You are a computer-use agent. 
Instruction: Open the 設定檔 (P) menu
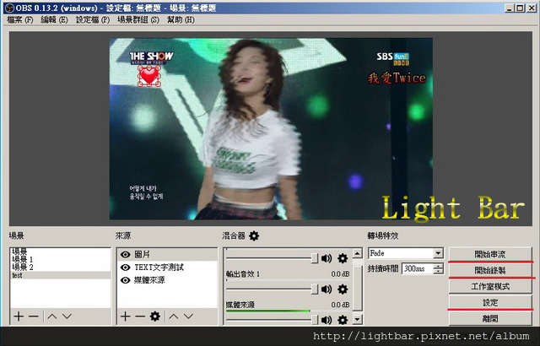point(93,20)
